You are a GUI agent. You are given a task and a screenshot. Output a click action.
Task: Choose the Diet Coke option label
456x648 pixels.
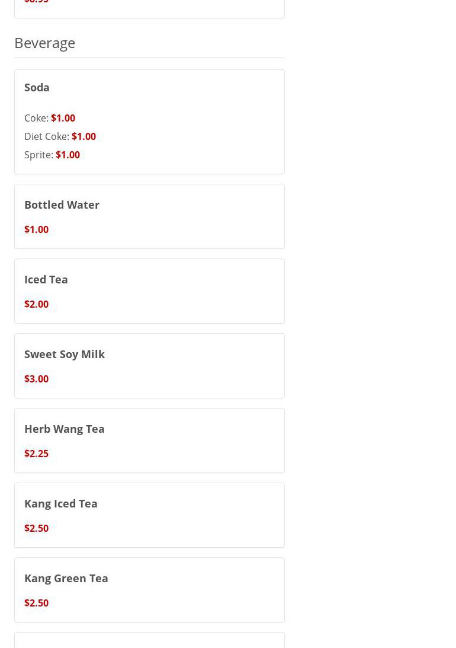[x=46, y=136]
